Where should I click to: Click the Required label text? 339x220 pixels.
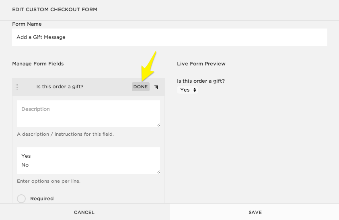tap(42, 199)
